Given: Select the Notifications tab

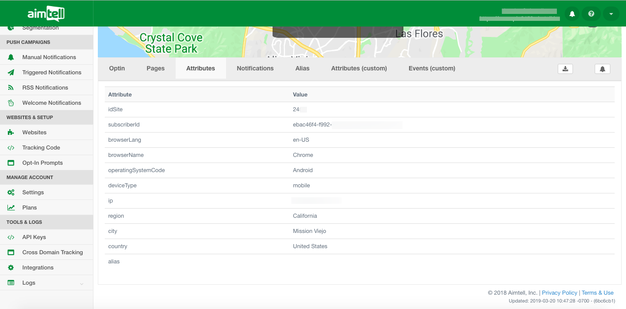Looking at the screenshot, I should point(255,68).
